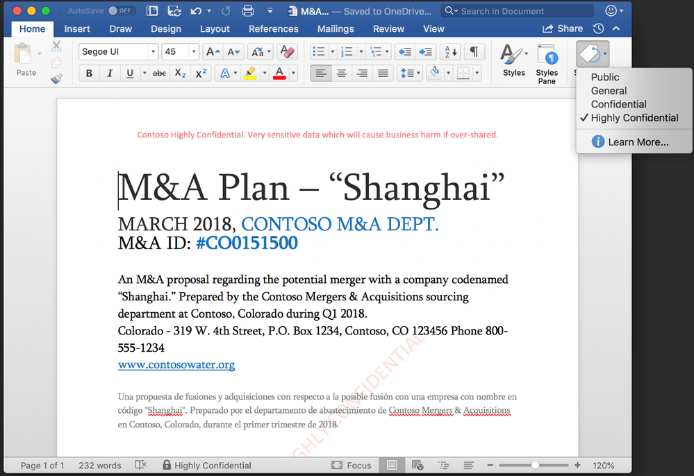
Task: Click the Share button
Action: 563,28
